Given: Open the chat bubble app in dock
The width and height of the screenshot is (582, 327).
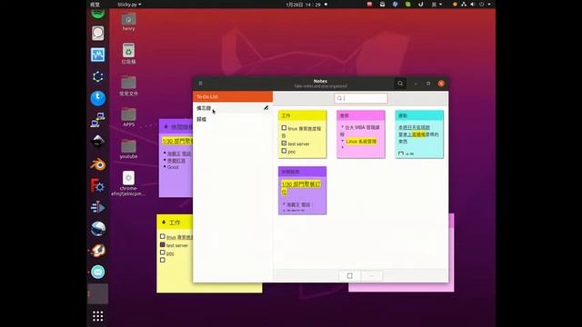Looking at the screenshot, I should tap(98, 34).
